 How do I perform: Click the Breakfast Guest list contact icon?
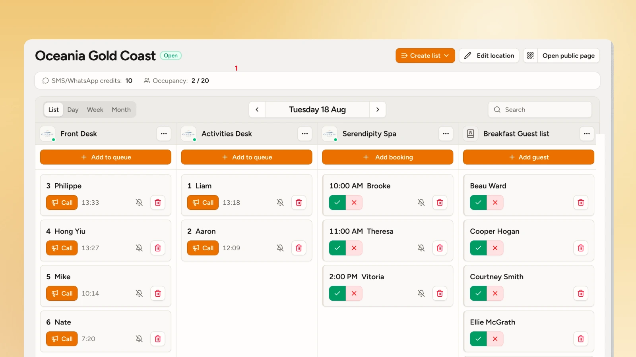(x=471, y=134)
